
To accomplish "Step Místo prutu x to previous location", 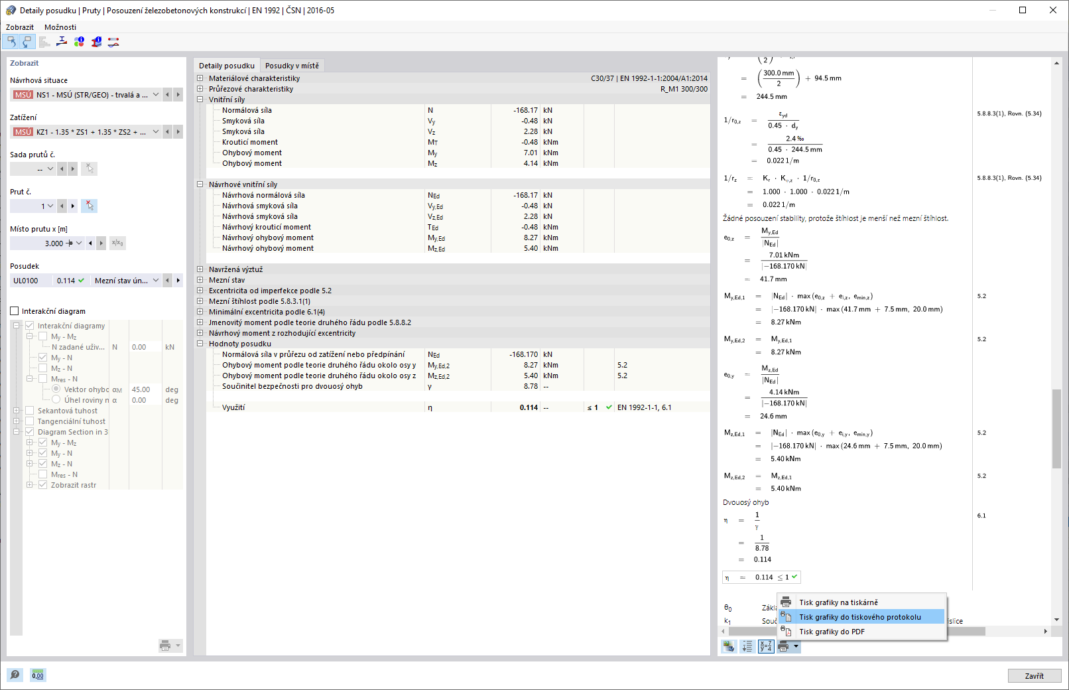I will pos(90,243).
